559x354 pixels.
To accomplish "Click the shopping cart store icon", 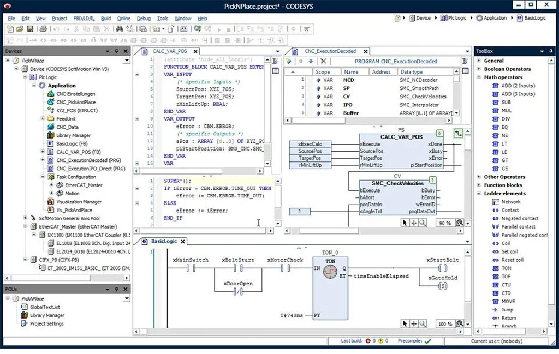I will tap(307, 29).
